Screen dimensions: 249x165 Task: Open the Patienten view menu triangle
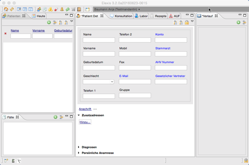72,21
